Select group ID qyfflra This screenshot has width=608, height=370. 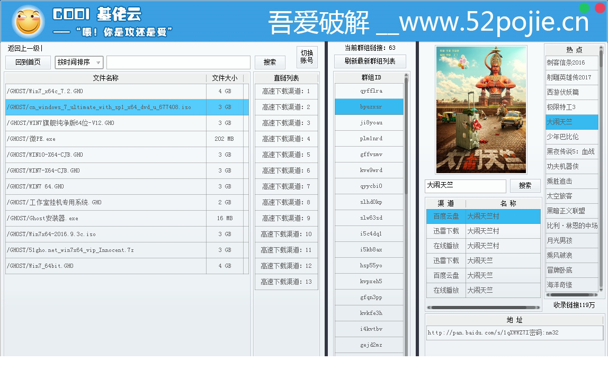(369, 91)
